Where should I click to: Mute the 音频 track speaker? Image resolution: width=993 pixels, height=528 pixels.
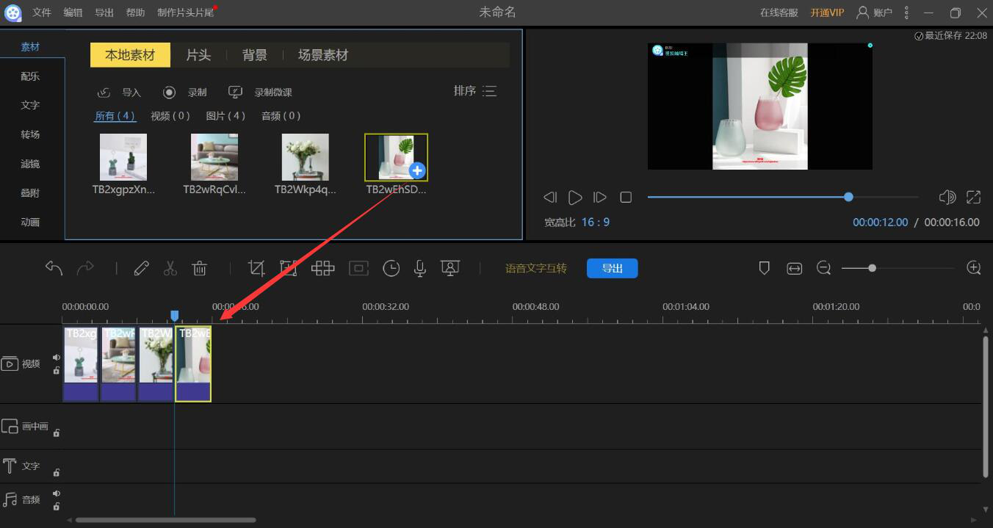(57, 493)
